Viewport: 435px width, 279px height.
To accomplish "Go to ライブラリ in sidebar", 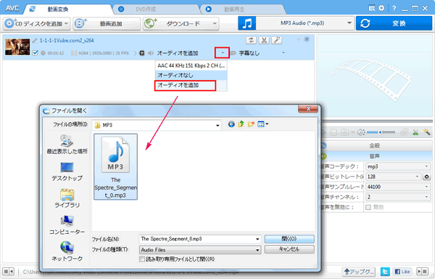I will point(67,198).
